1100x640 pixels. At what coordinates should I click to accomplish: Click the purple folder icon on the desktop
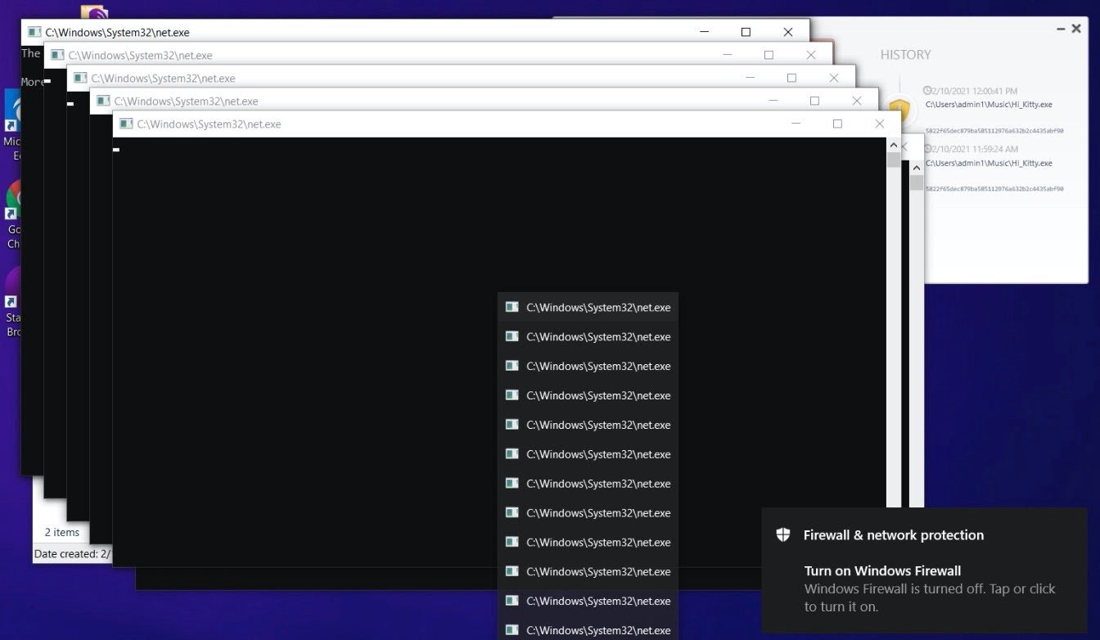pos(96,13)
